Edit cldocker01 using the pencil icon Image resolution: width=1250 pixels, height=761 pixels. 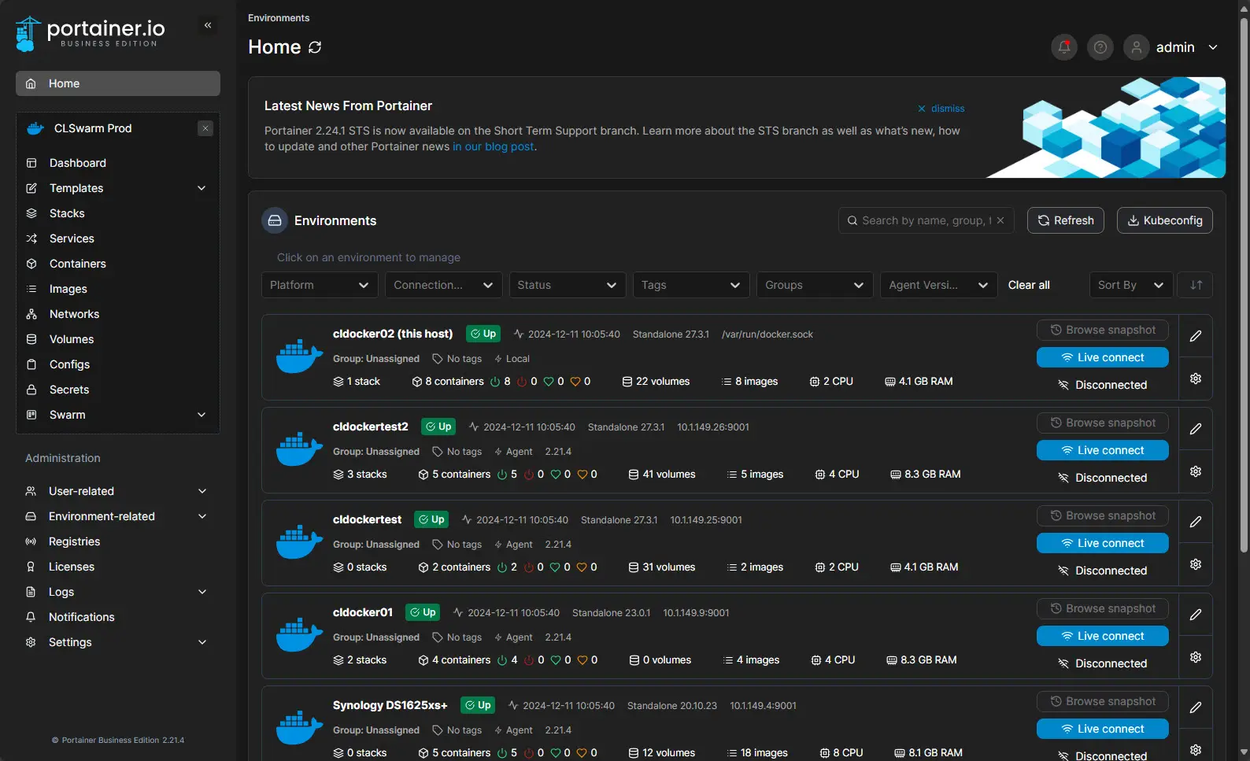1196,615
